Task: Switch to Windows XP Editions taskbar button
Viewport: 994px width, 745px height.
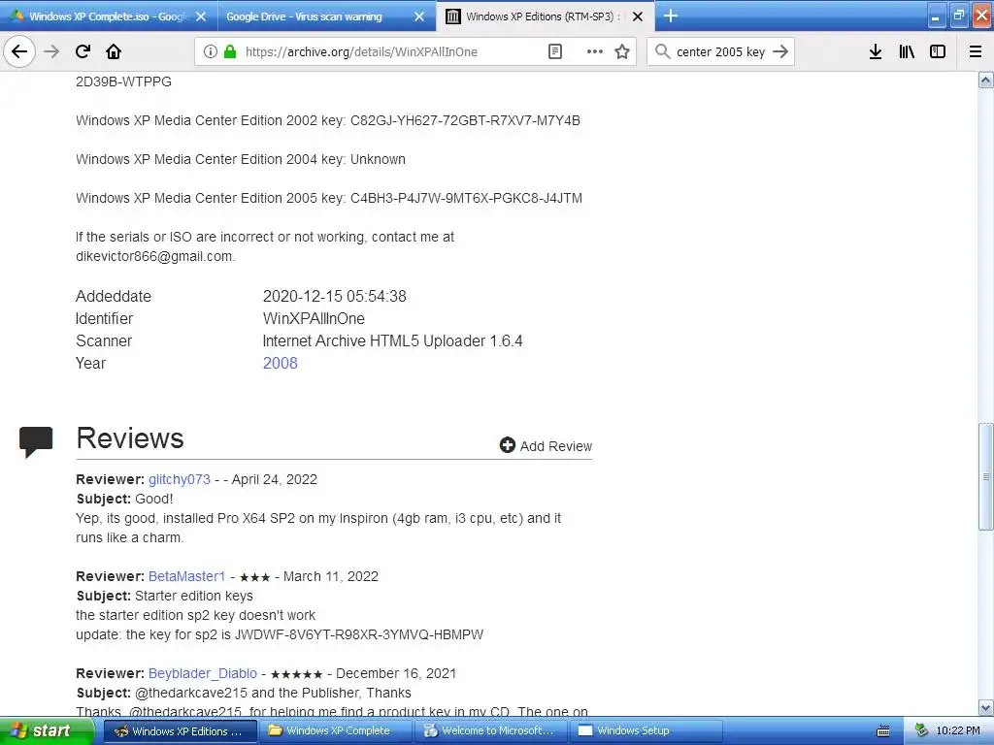Action: pos(180,731)
